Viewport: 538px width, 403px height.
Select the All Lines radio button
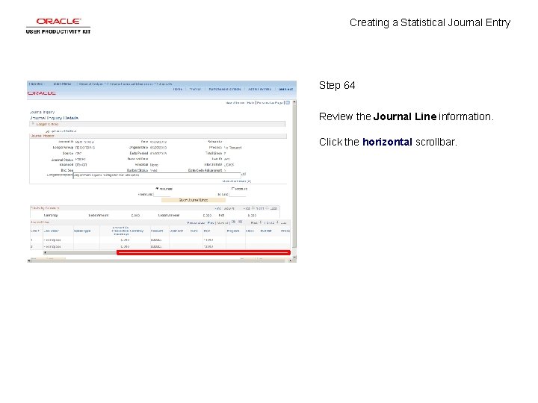pos(157,189)
